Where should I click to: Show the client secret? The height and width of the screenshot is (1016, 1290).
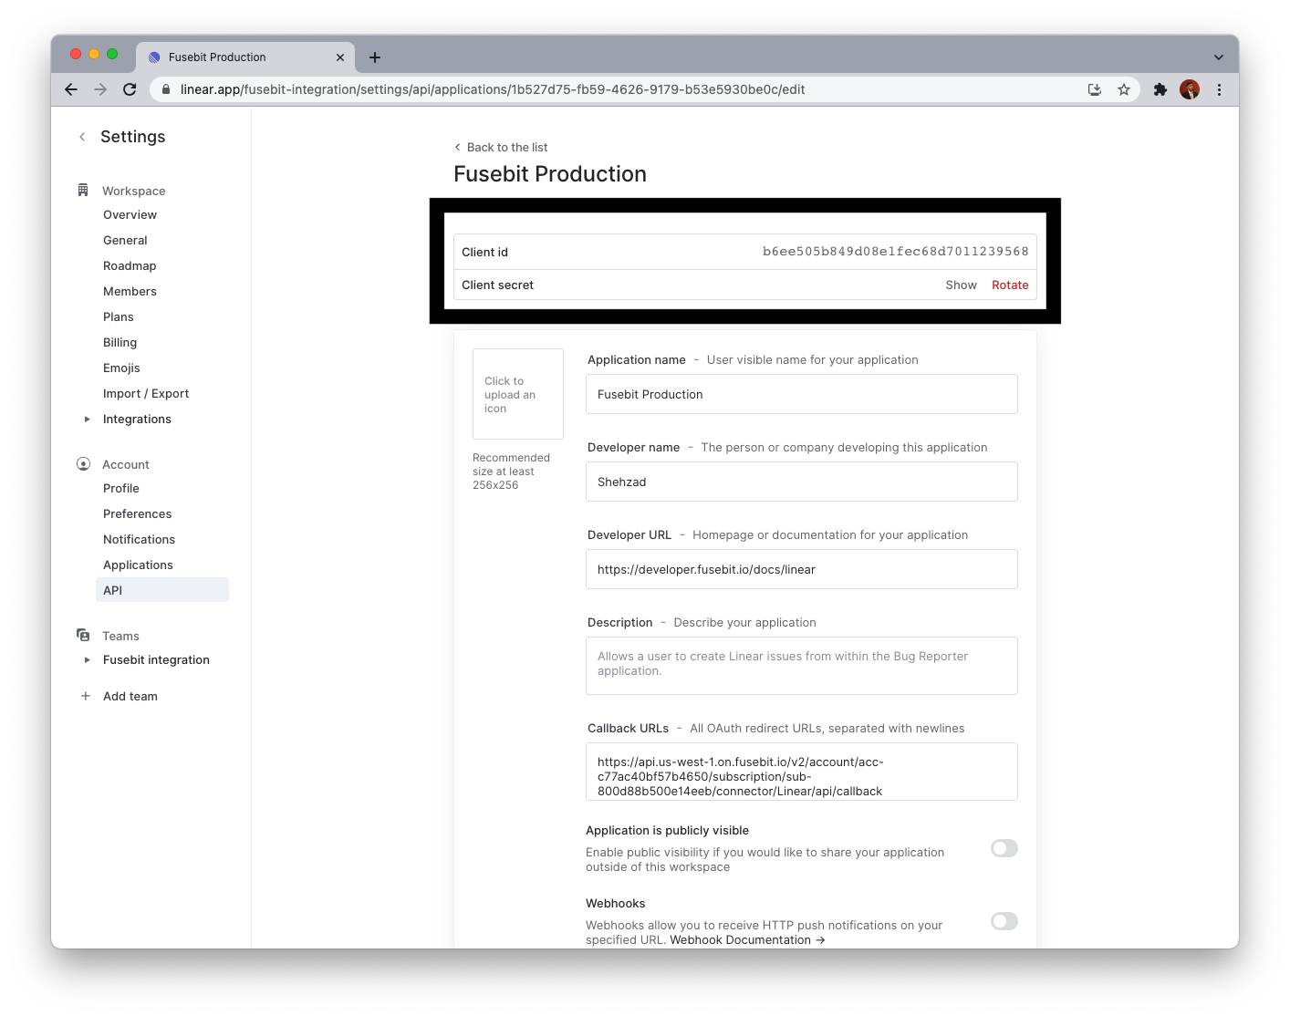[x=961, y=285]
